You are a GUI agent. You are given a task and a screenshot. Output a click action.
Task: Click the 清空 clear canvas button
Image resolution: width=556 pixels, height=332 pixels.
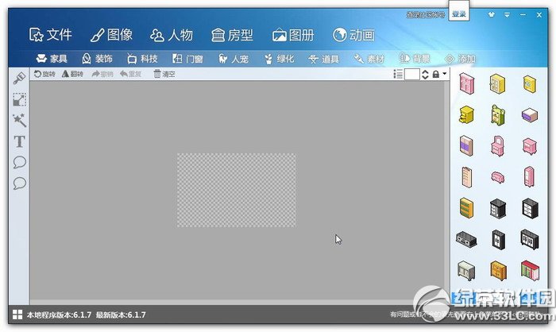pos(164,74)
